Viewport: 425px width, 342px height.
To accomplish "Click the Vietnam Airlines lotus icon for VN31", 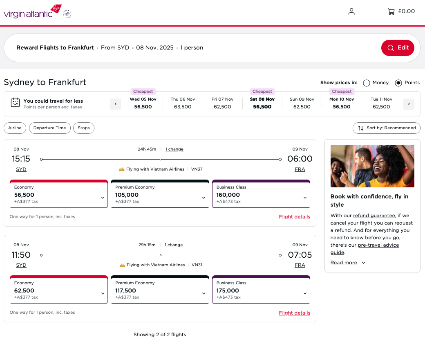I will click(x=122, y=265).
